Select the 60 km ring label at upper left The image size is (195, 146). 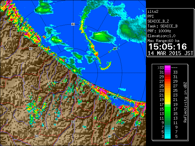coord(37,10)
